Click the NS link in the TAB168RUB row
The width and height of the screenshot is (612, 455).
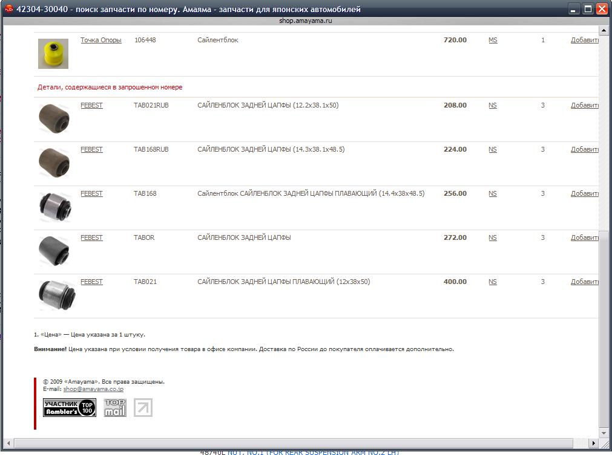(493, 150)
